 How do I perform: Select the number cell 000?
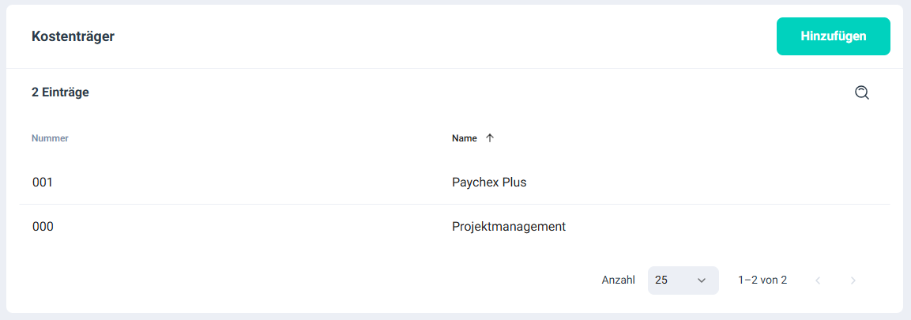click(43, 227)
